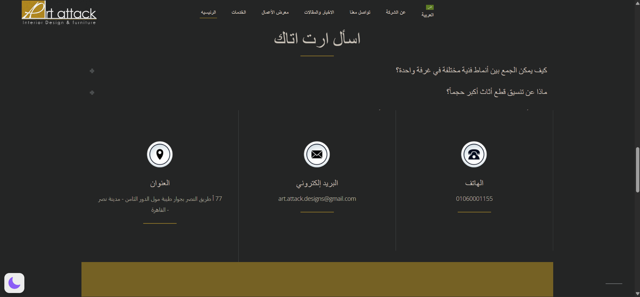Click the phone number 01060001155
Image resolution: width=640 pixels, height=297 pixels.
474,199
